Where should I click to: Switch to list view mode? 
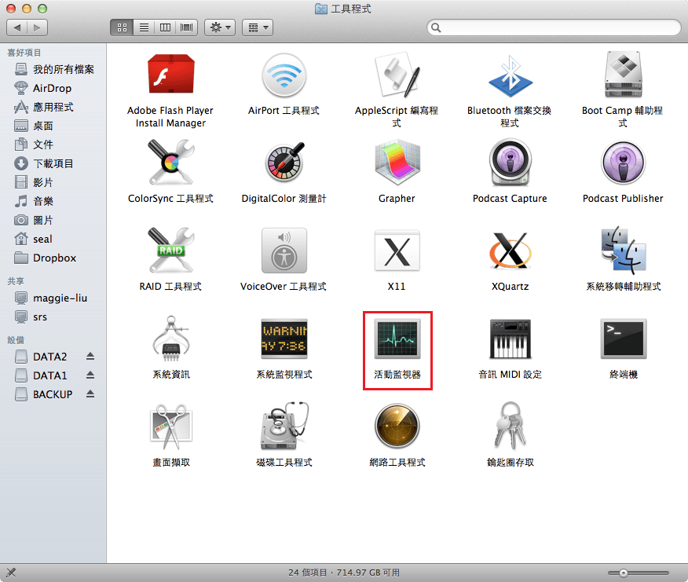pos(144,27)
